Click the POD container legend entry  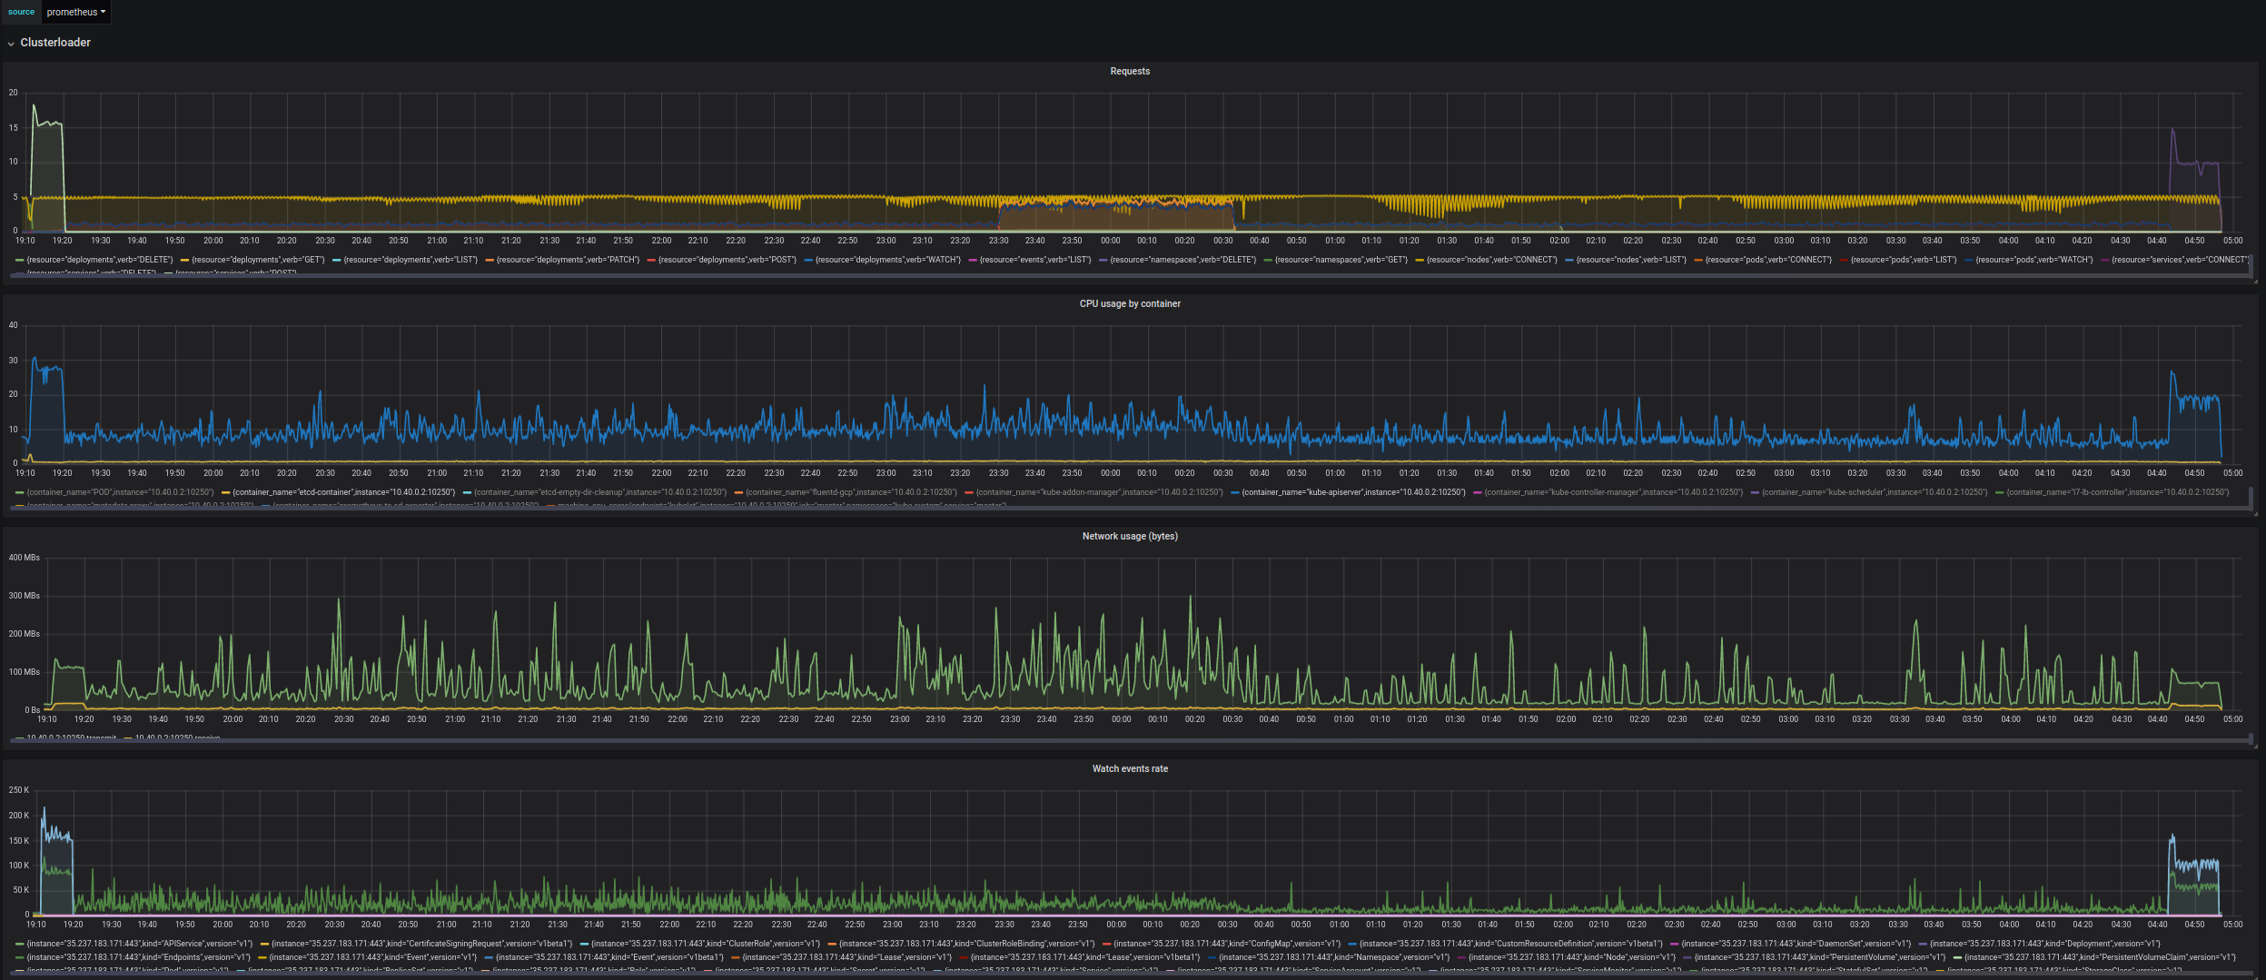point(120,492)
